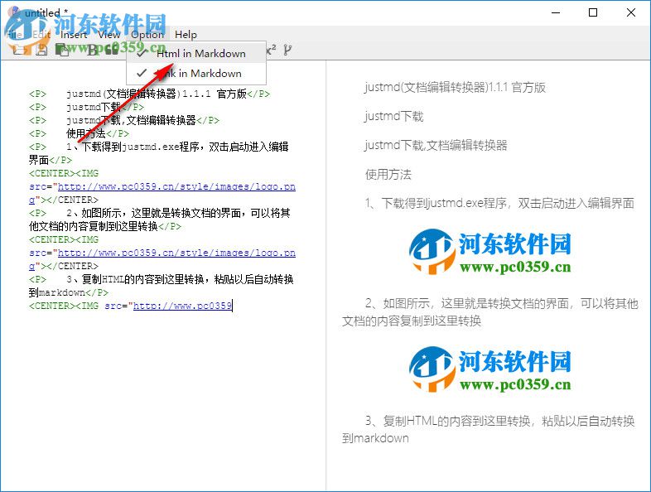This screenshot has height=492, width=651.
Task: Minimize the justmd window
Action: point(556,13)
